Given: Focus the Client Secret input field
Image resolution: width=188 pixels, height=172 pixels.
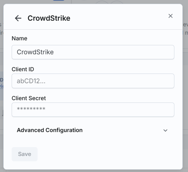Looking at the screenshot, I should [93, 110].
